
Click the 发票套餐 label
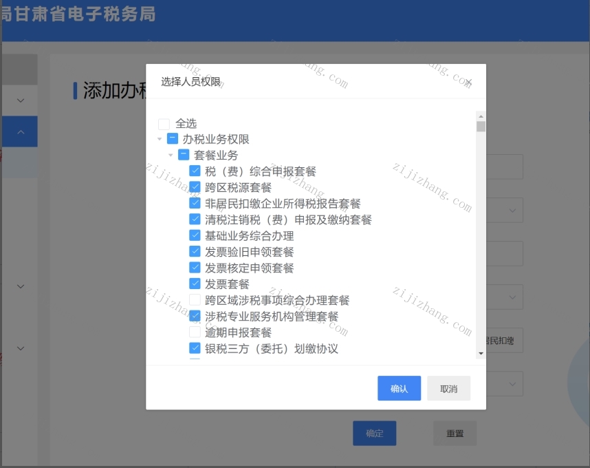pyautogui.click(x=227, y=284)
